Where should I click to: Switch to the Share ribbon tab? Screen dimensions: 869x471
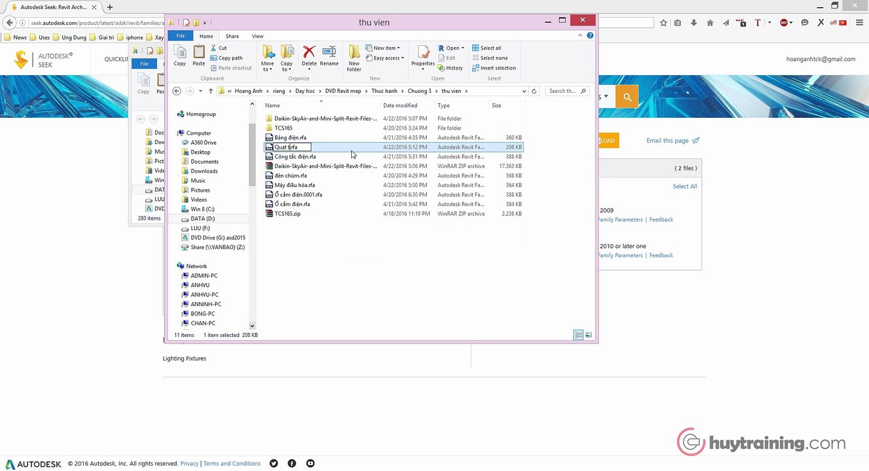coord(232,36)
